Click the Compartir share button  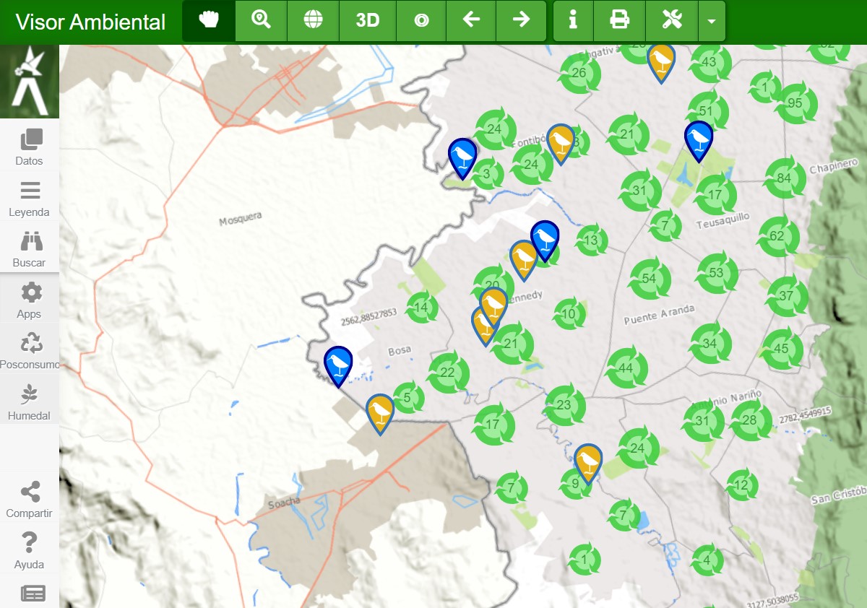[30, 500]
